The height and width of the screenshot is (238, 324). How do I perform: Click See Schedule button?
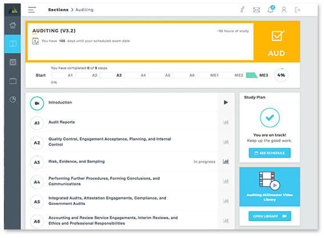(270, 153)
